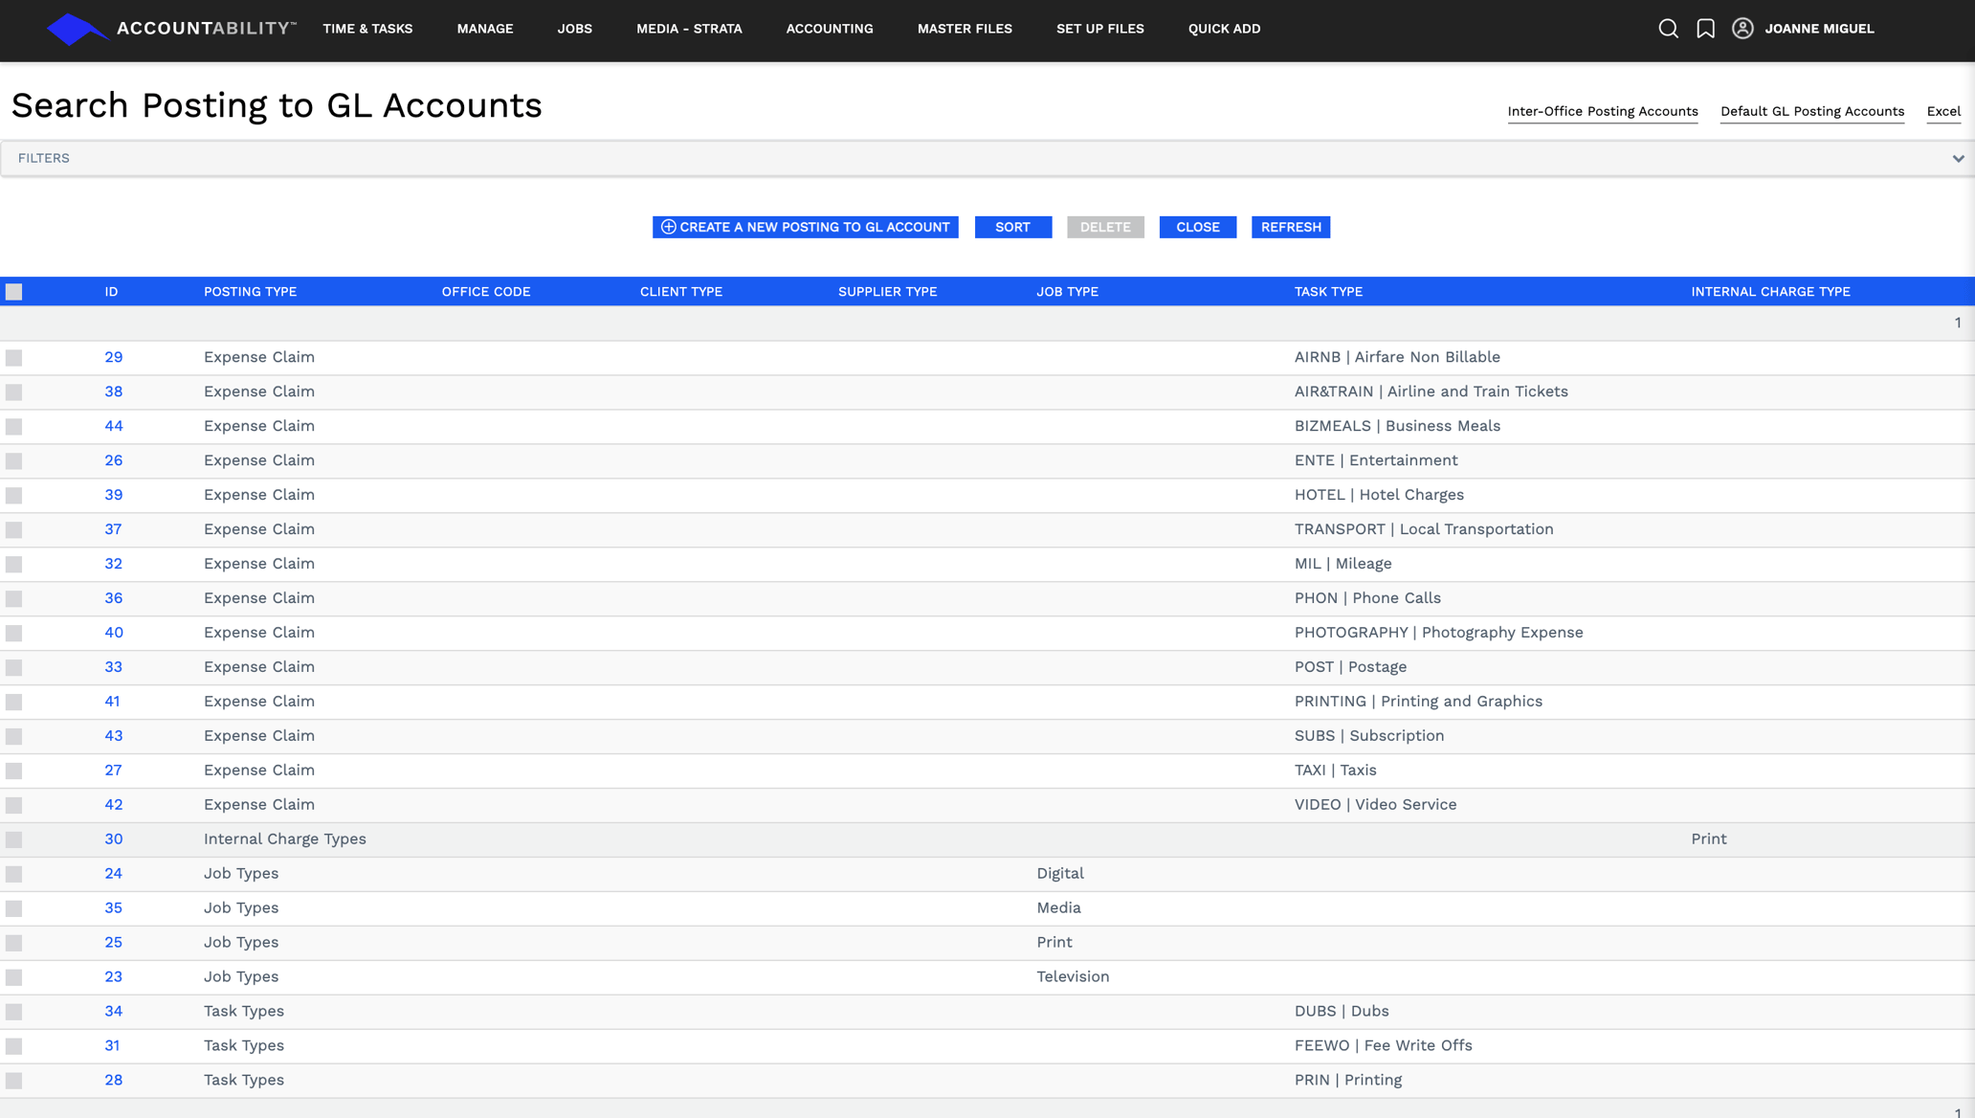
Task: Expand the FILTERS panel
Action: [44, 158]
